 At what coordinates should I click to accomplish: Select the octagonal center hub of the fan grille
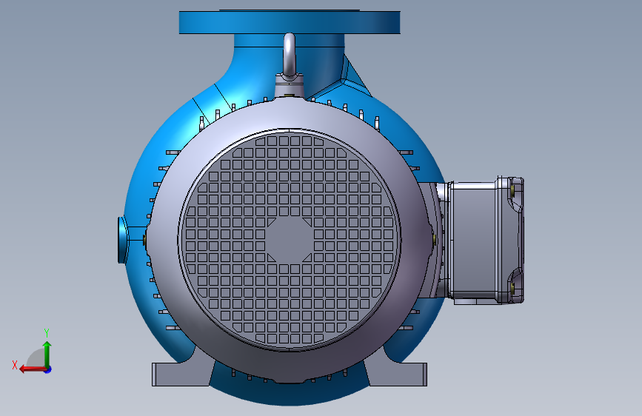[290, 240]
